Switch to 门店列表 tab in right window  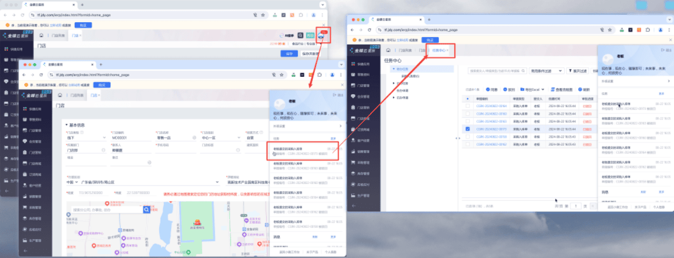405,50
